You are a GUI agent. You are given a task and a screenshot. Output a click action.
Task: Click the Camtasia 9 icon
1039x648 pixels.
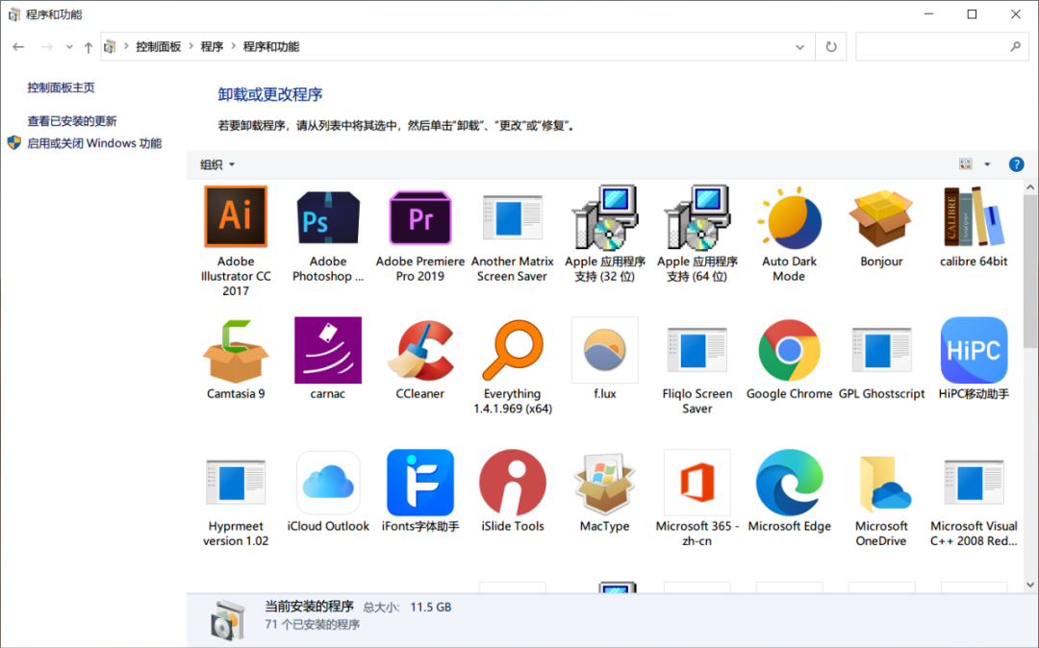236,351
